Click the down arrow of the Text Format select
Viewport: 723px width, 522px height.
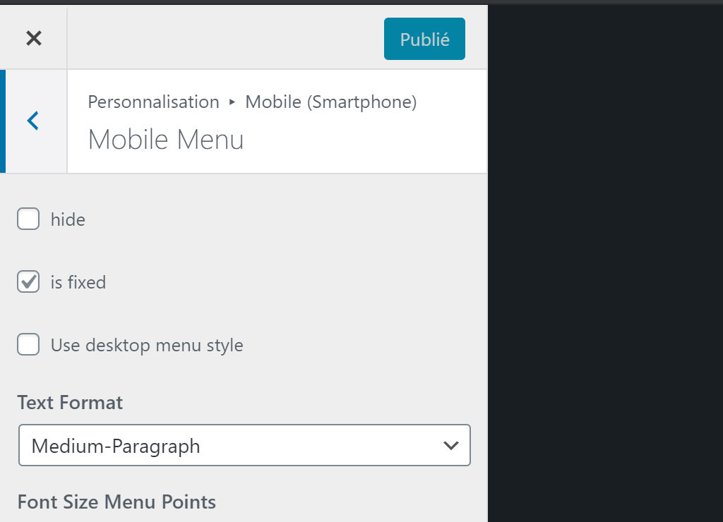pyautogui.click(x=450, y=446)
